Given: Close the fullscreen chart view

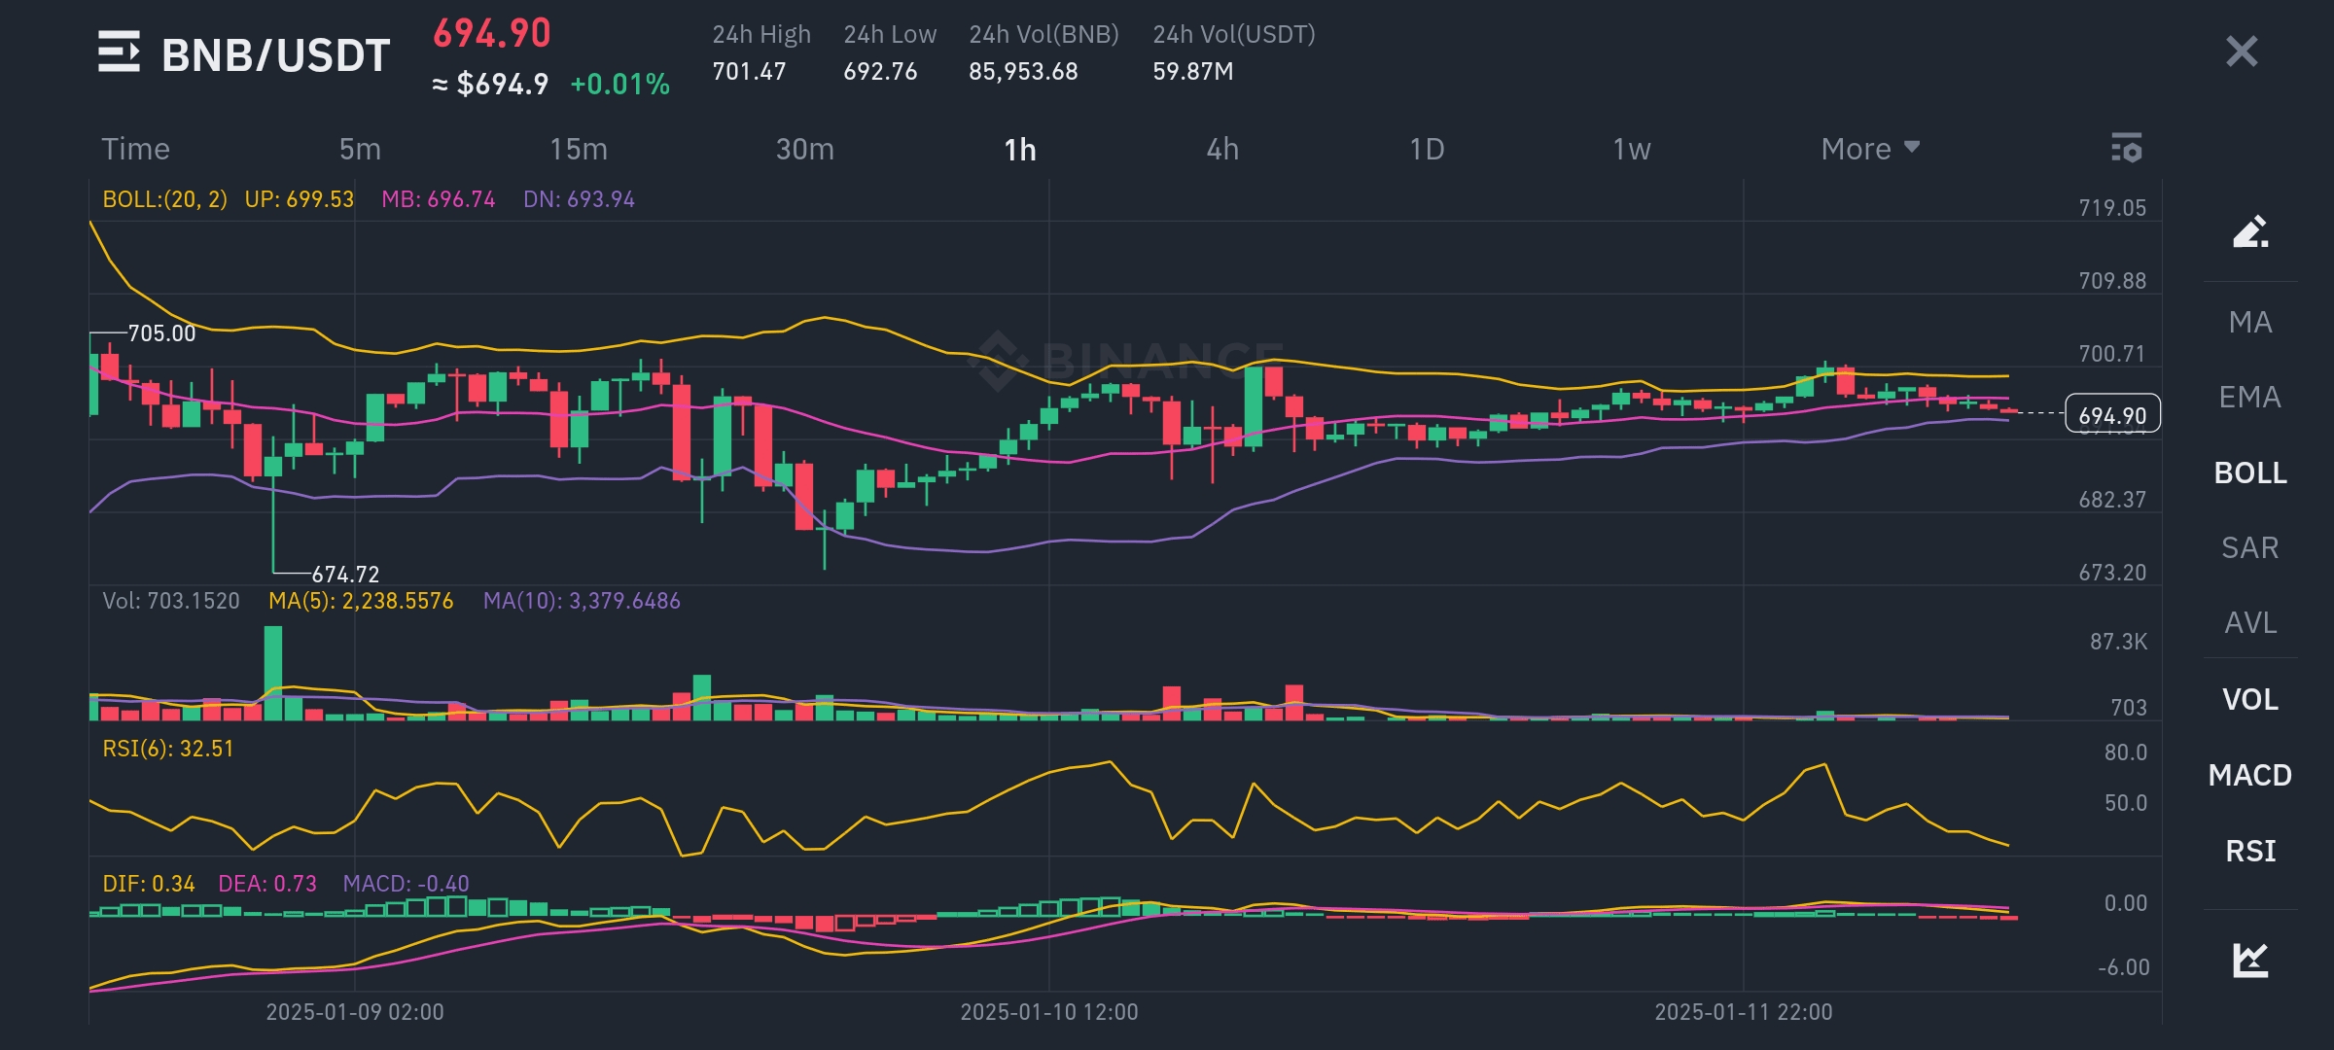Looking at the screenshot, I should click(2242, 52).
